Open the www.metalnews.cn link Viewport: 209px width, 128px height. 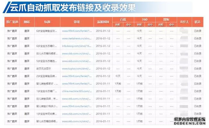(x=78, y=38)
